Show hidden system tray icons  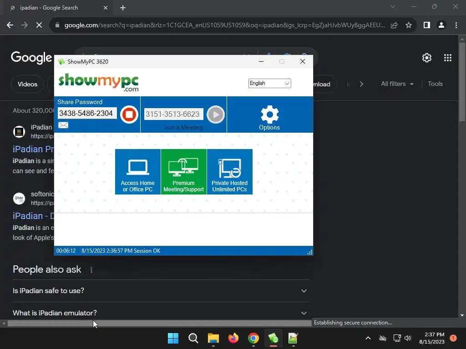pos(368,338)
